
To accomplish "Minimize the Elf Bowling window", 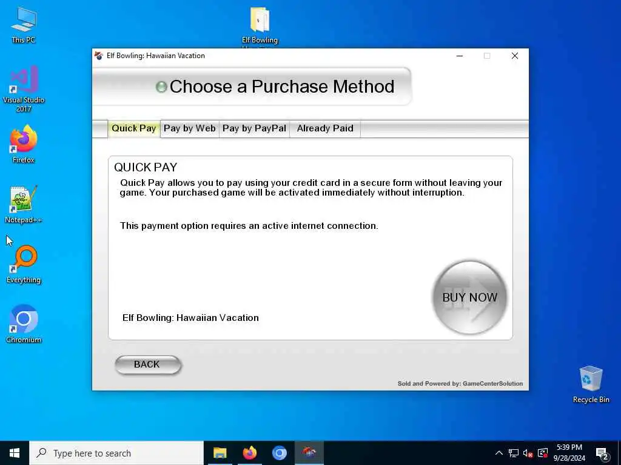I will coord(460,56).
